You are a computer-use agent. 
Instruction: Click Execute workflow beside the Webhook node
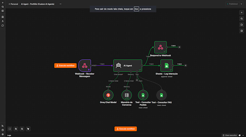[x=65, y=65]
